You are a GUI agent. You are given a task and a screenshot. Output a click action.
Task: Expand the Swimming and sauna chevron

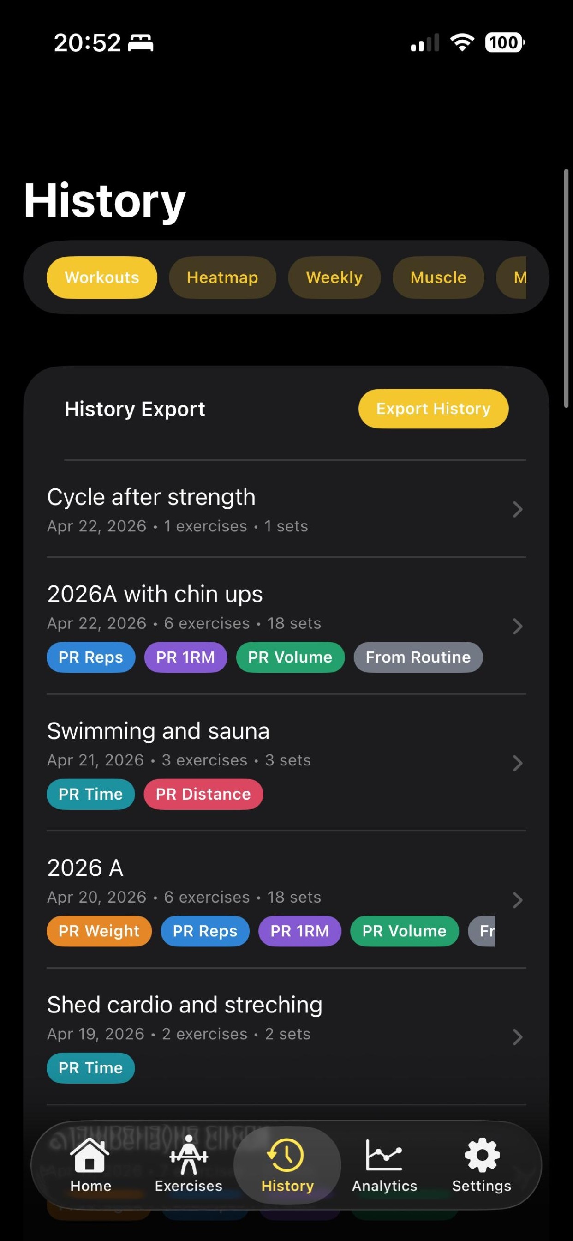pos(518,763)
